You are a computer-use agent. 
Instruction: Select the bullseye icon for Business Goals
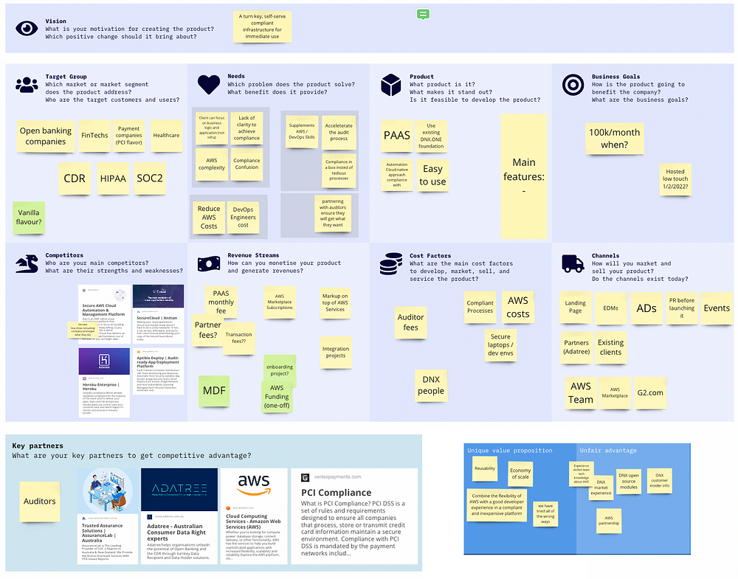pos(573,86)
